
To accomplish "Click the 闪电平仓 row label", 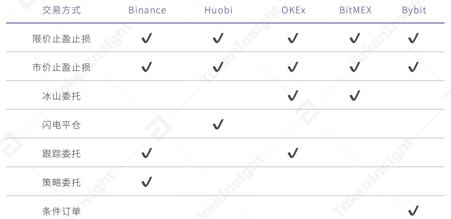I will point(61,125).
